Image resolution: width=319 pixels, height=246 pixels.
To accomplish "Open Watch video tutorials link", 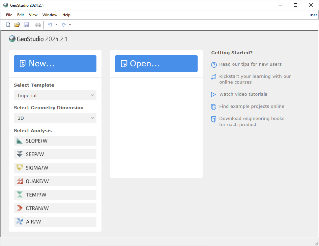I will pyautogui.click(x=243, y=94).
